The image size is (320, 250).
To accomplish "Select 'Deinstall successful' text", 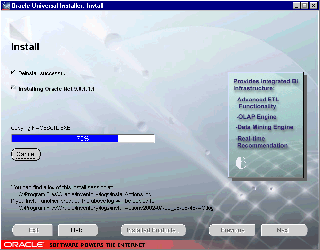I will pyautogui.click(x=43, y=73).
